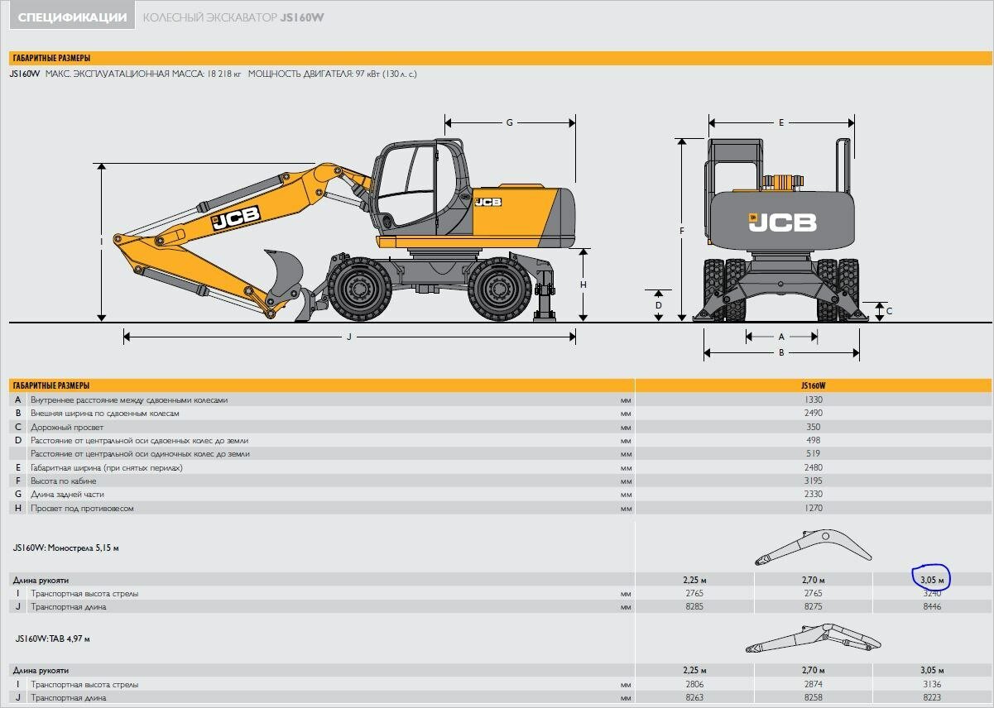The height and width of the screenshot is (708, 994).
Task: Click the JCB logo on the excavator boom
Action: [236, 218]
